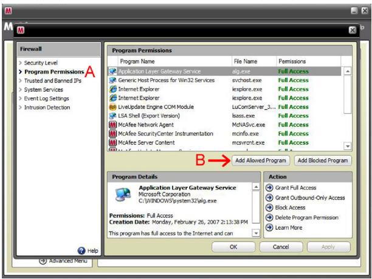
Task: Click the lsass.exe file name cell
Action: coord(243,115)
